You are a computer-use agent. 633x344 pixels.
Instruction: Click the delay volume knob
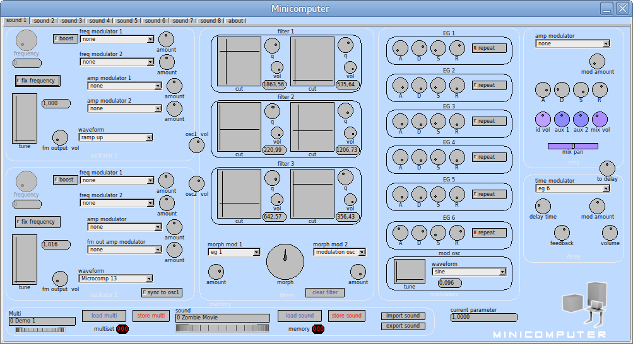coord(610,233)
